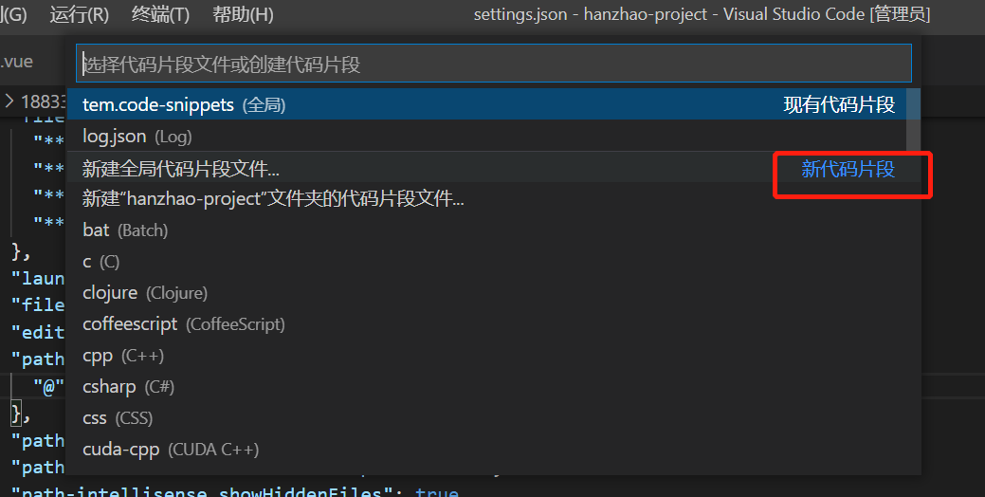
Task: Focus the snippet file search input
Action: pos(494,64)
